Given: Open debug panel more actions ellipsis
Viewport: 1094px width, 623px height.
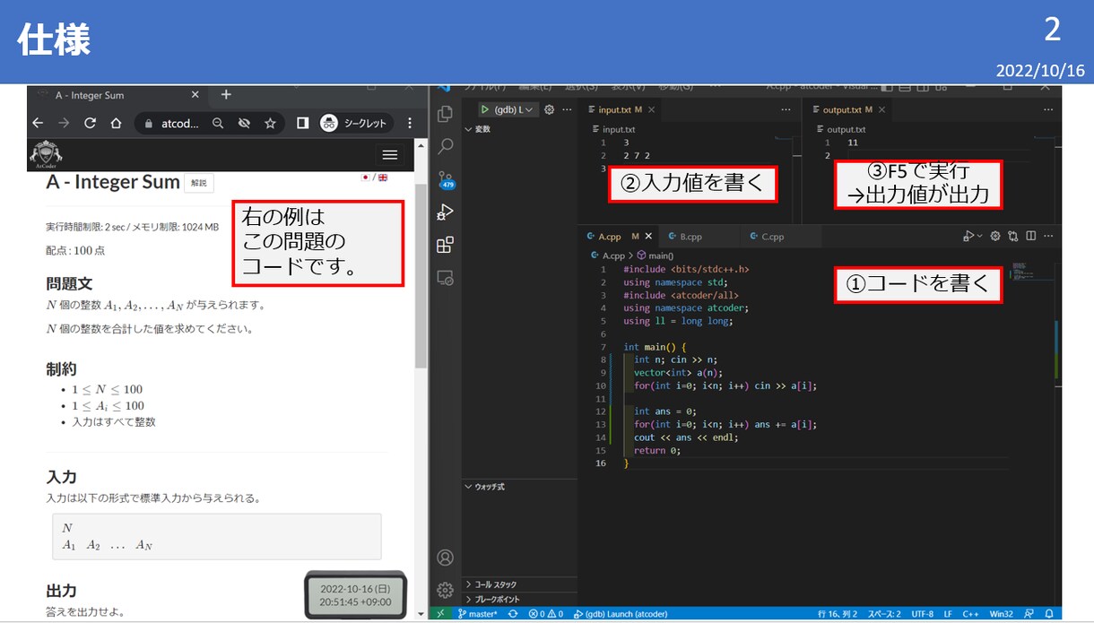Looking at the screenshot, I should point(566,109).
